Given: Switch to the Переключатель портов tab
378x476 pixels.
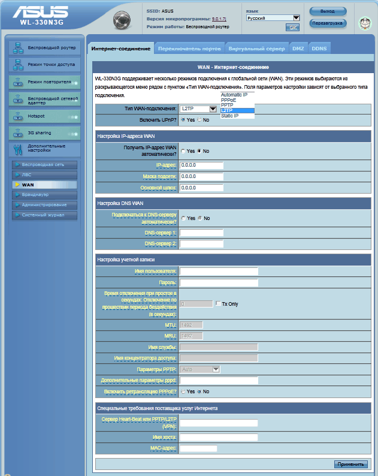Looking at the screenshot, I should click(189, 49).
